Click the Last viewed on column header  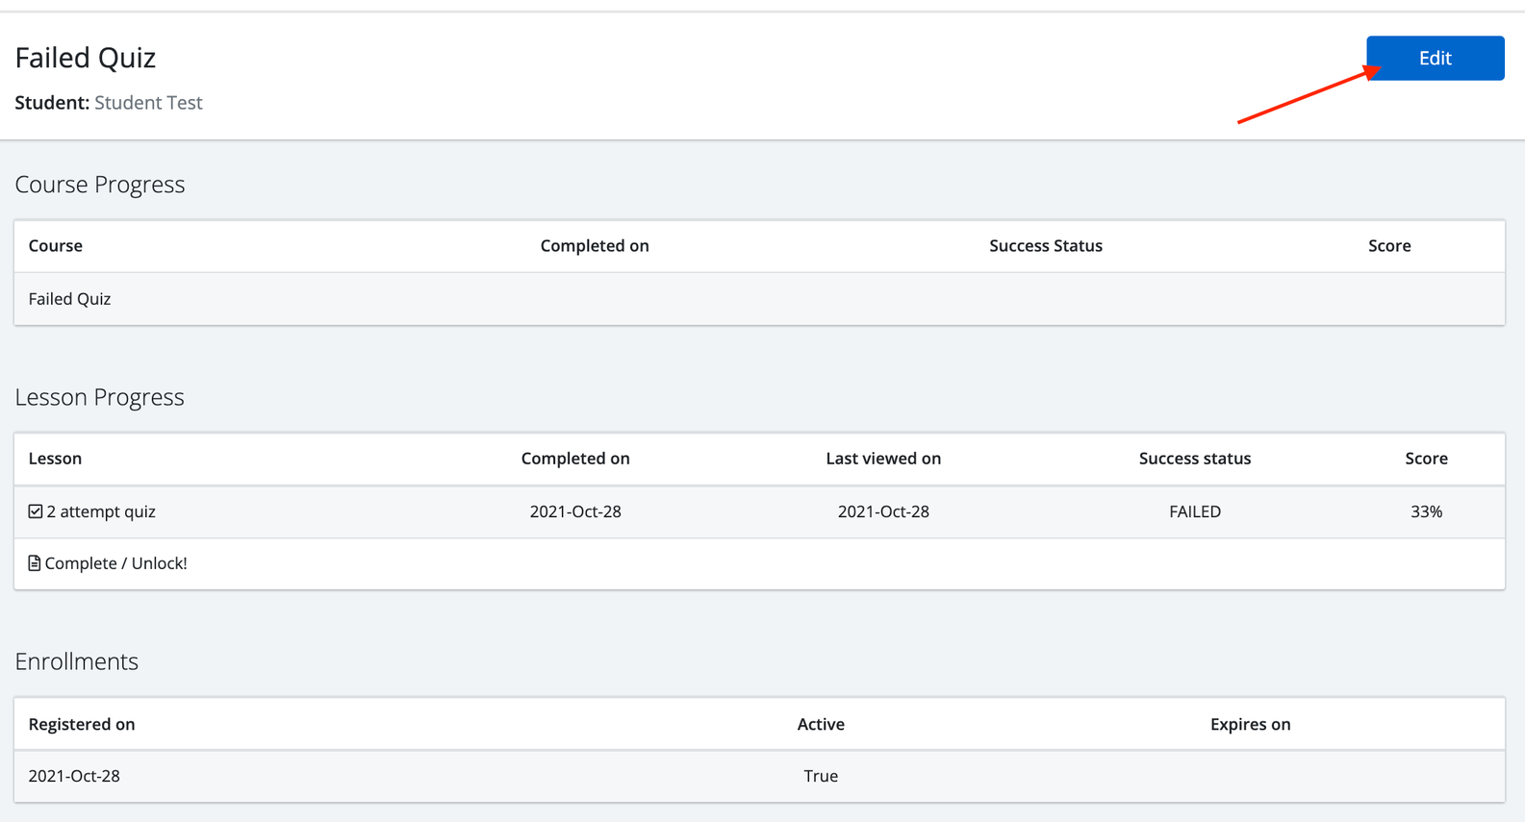click(883, 459)
